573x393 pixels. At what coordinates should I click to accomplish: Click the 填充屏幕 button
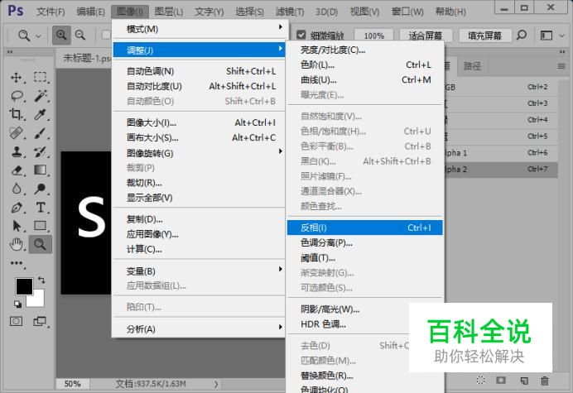coord(484,36)
